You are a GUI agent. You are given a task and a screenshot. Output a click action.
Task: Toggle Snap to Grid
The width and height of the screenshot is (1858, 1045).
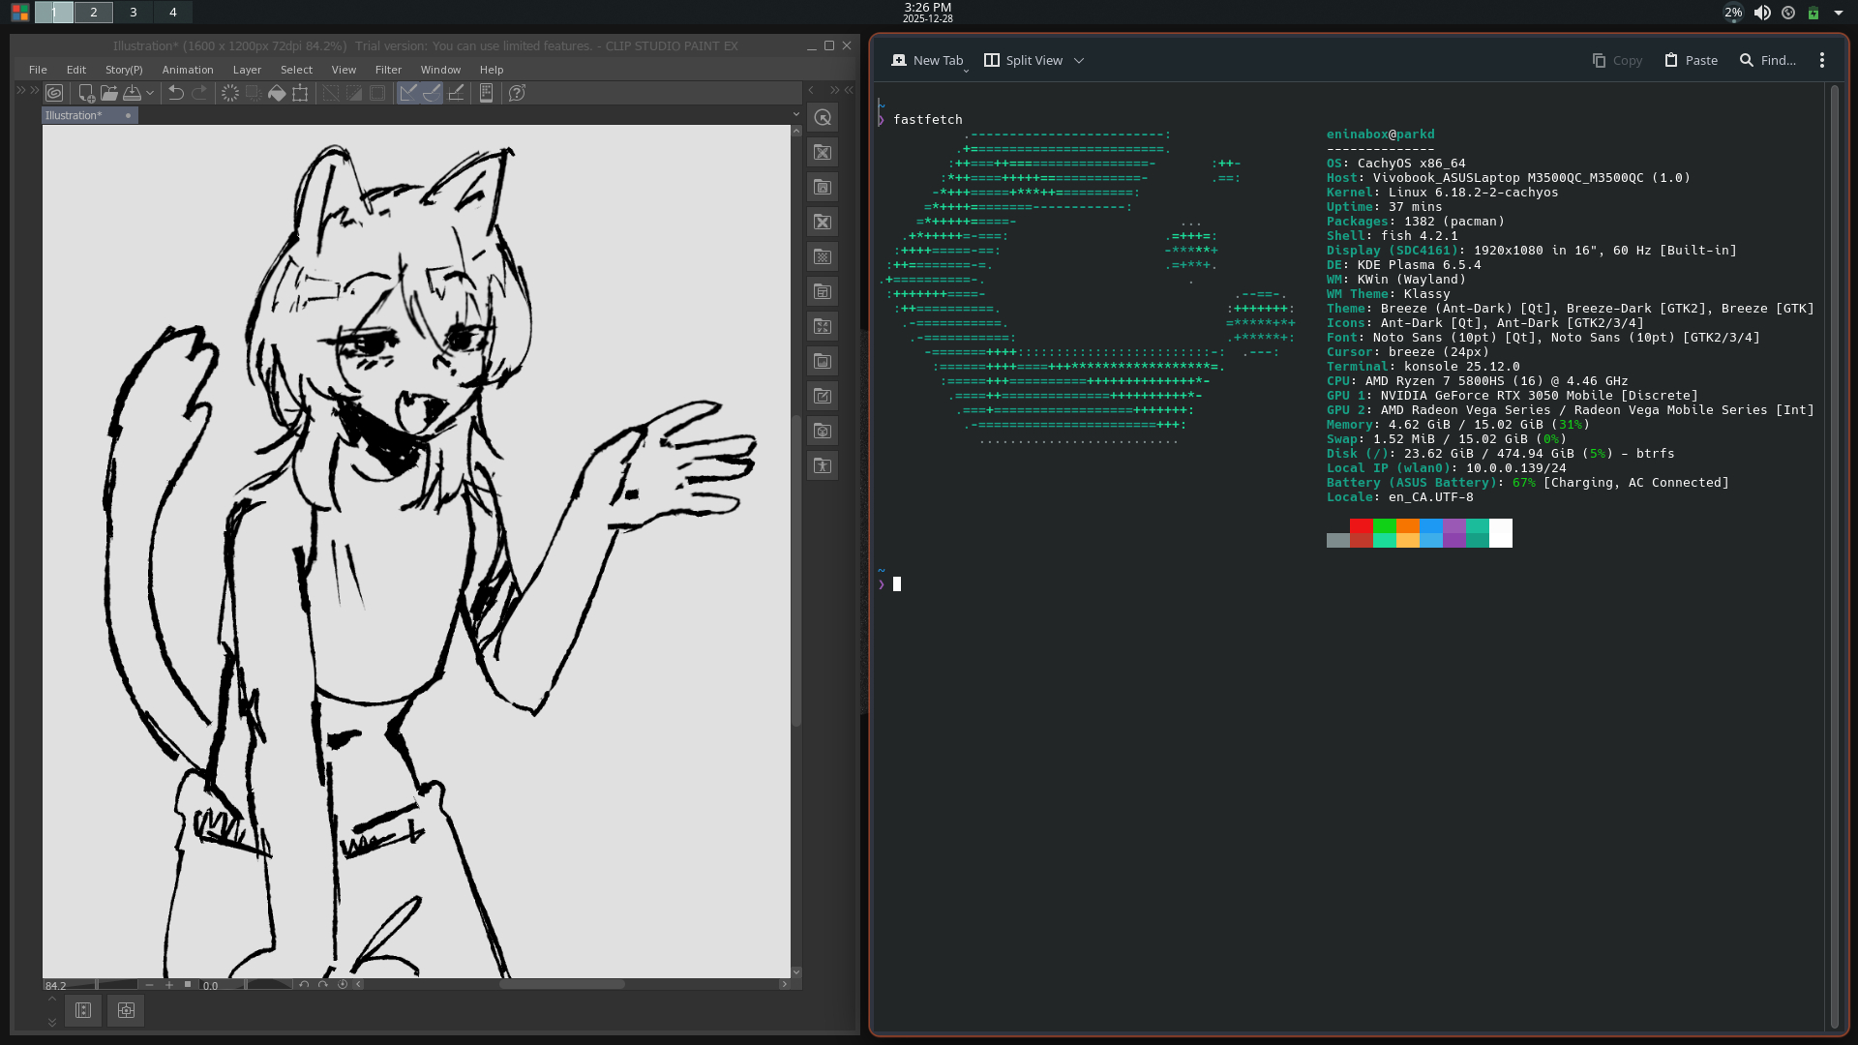(x=456, y=93)
